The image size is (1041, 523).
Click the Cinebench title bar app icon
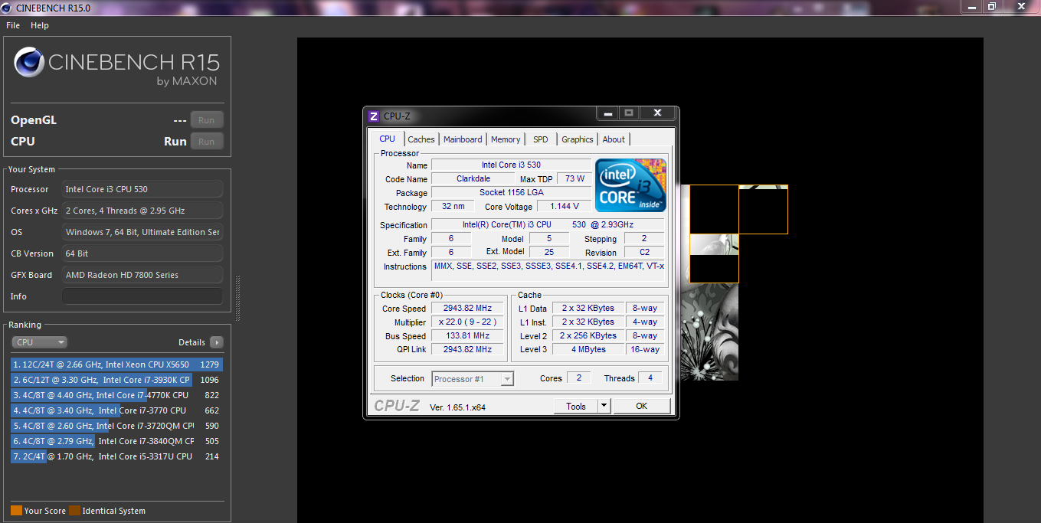coord(8,8)
